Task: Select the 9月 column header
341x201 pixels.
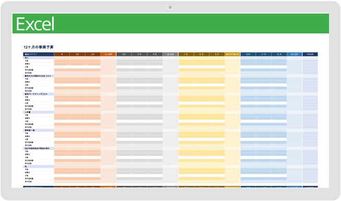Action: 217,54
